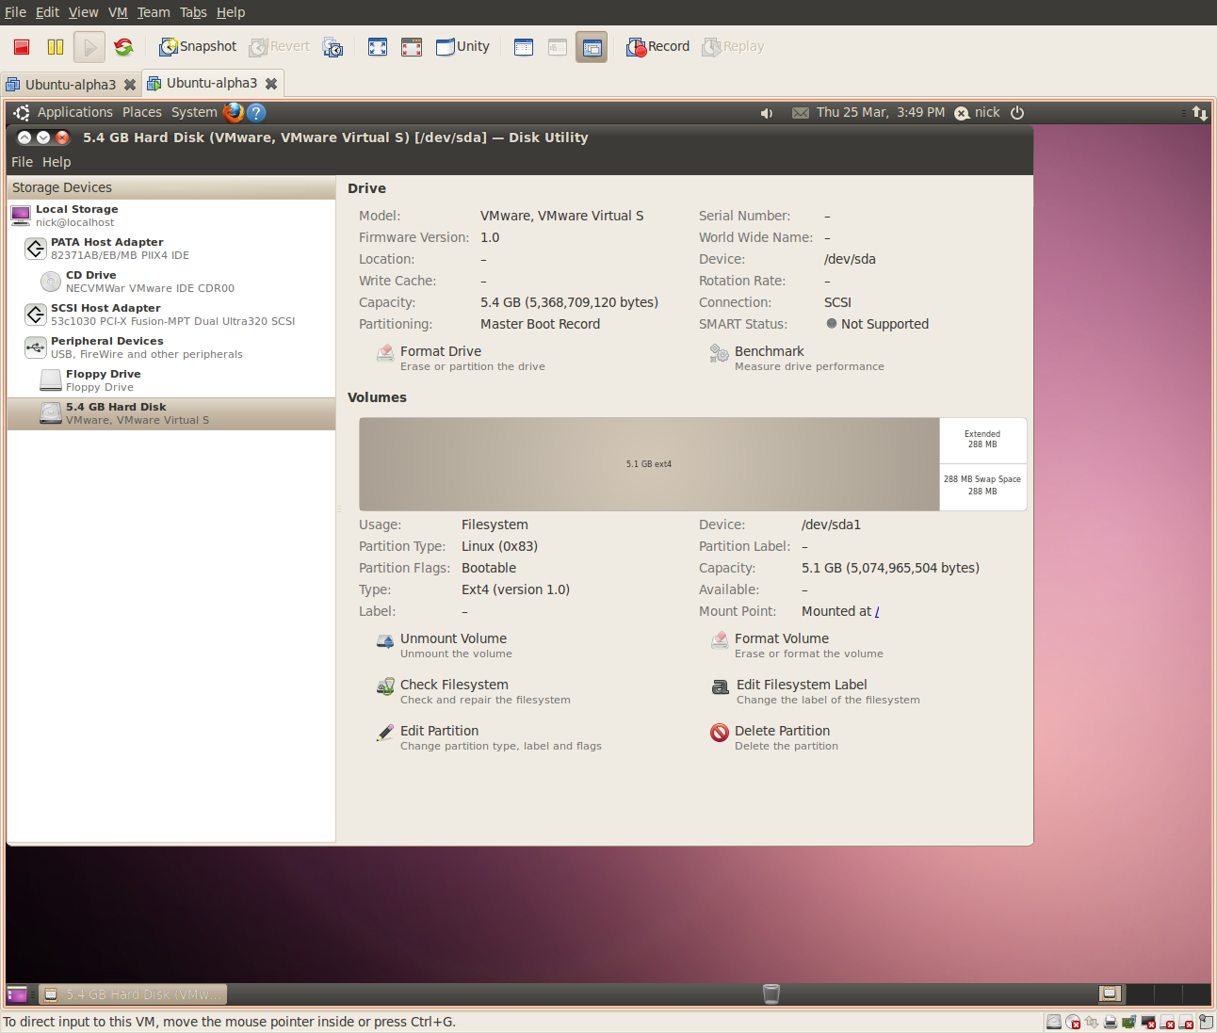Toggle Unity mode in VMware toolbar
The height and width of the screenshot is (1033, 1217).
(x=462, y=46)
